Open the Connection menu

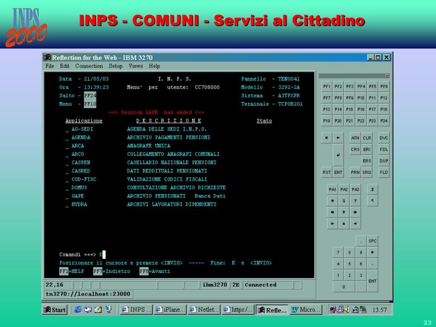pos(89,66)
